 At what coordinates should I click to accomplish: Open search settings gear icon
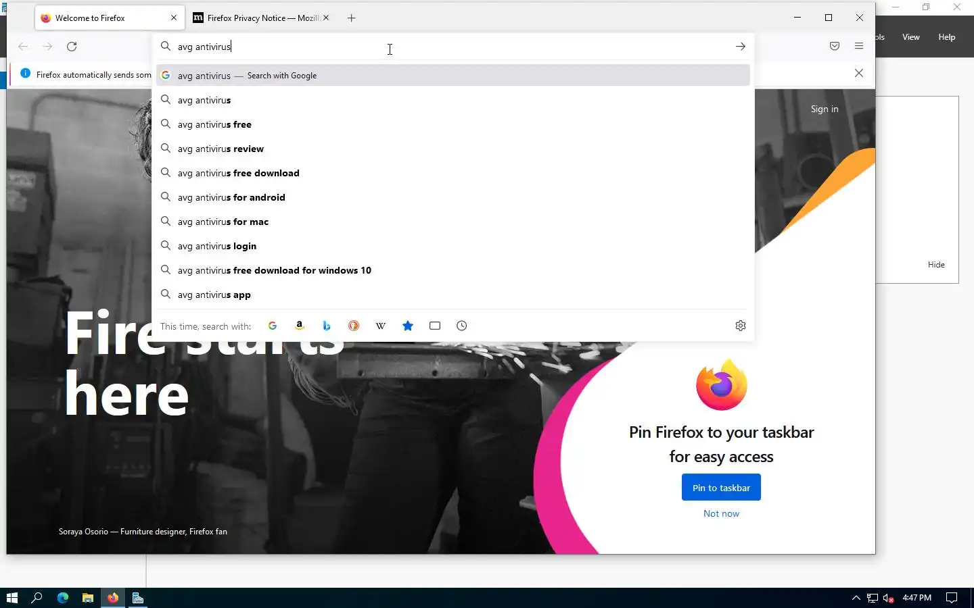(741, 326)
